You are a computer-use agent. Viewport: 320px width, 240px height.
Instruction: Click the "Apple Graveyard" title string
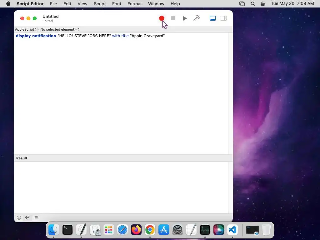pyautogui.click(x=147, y=36)
